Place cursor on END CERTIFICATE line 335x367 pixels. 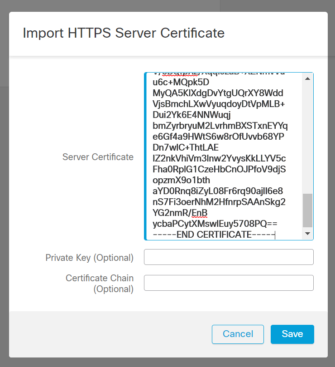point(214,235)
